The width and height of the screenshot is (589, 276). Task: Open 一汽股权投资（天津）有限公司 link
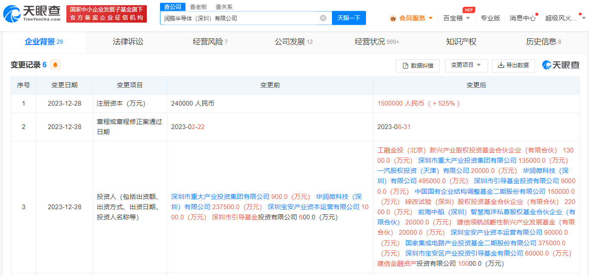(423, 170)
